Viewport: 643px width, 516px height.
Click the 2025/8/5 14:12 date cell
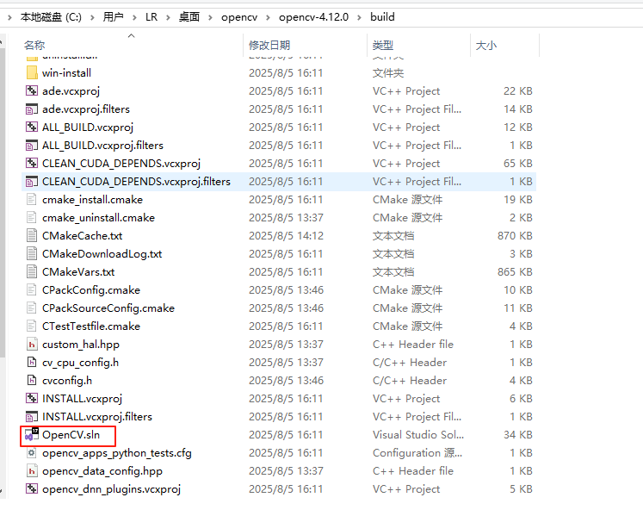286,236
